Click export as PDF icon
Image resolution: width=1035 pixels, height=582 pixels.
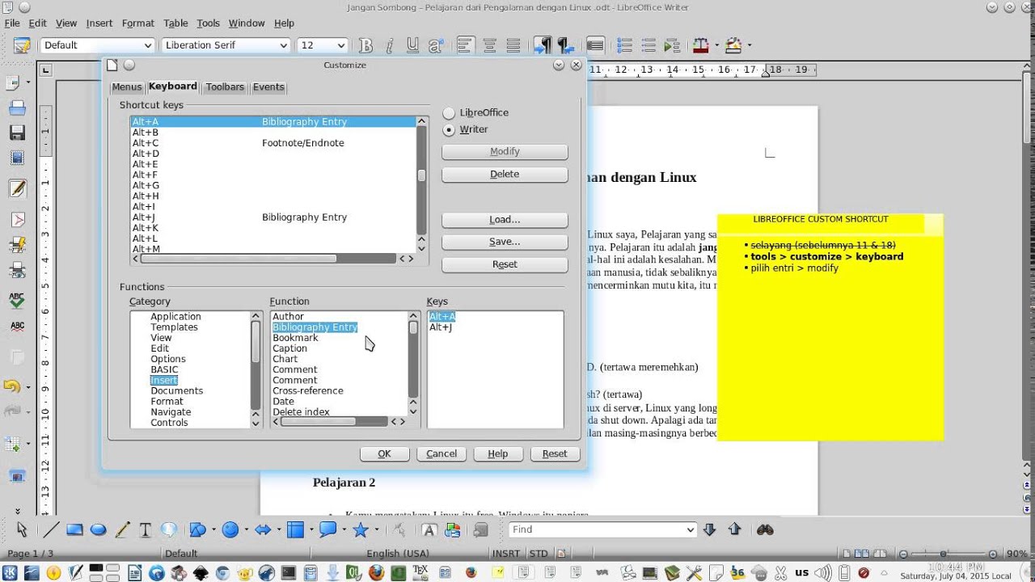(x=17, y=219)
